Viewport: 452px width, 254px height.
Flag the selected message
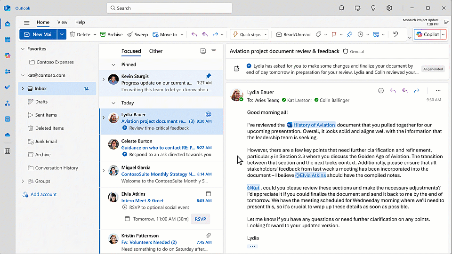334,34
